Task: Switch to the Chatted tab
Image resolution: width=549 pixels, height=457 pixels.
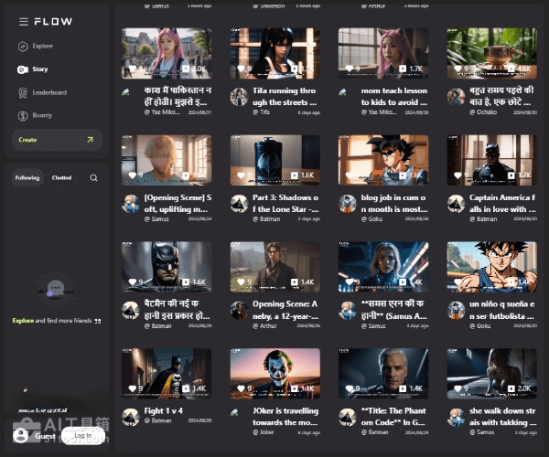Action: [61, 178]
